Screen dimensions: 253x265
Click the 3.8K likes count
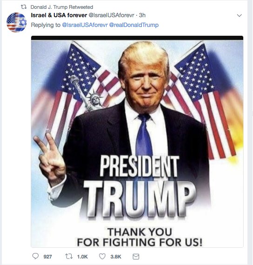[116, 257]
